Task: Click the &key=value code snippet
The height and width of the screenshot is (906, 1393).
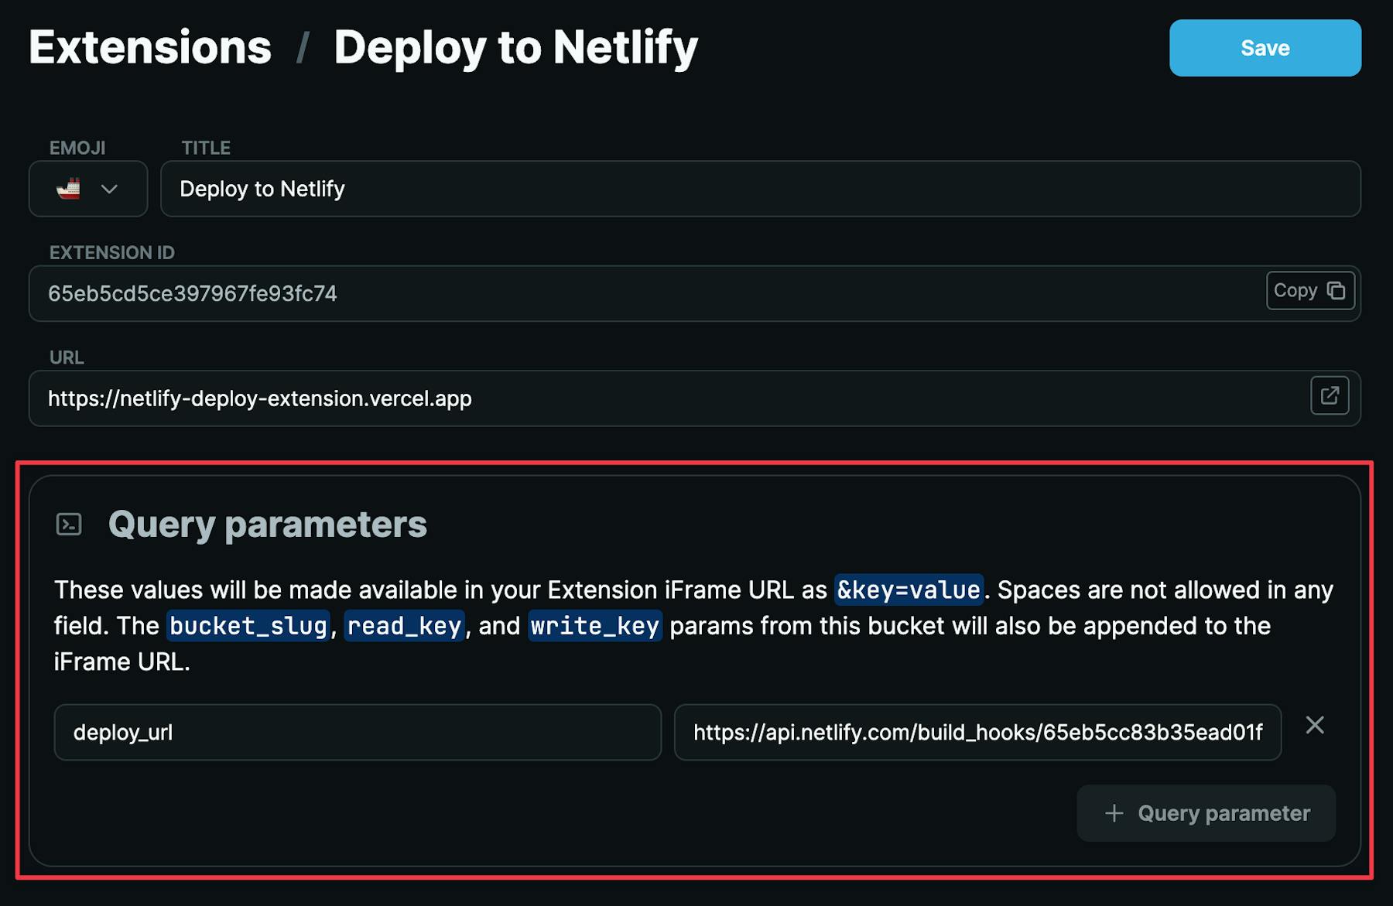Action: (909, 590)
